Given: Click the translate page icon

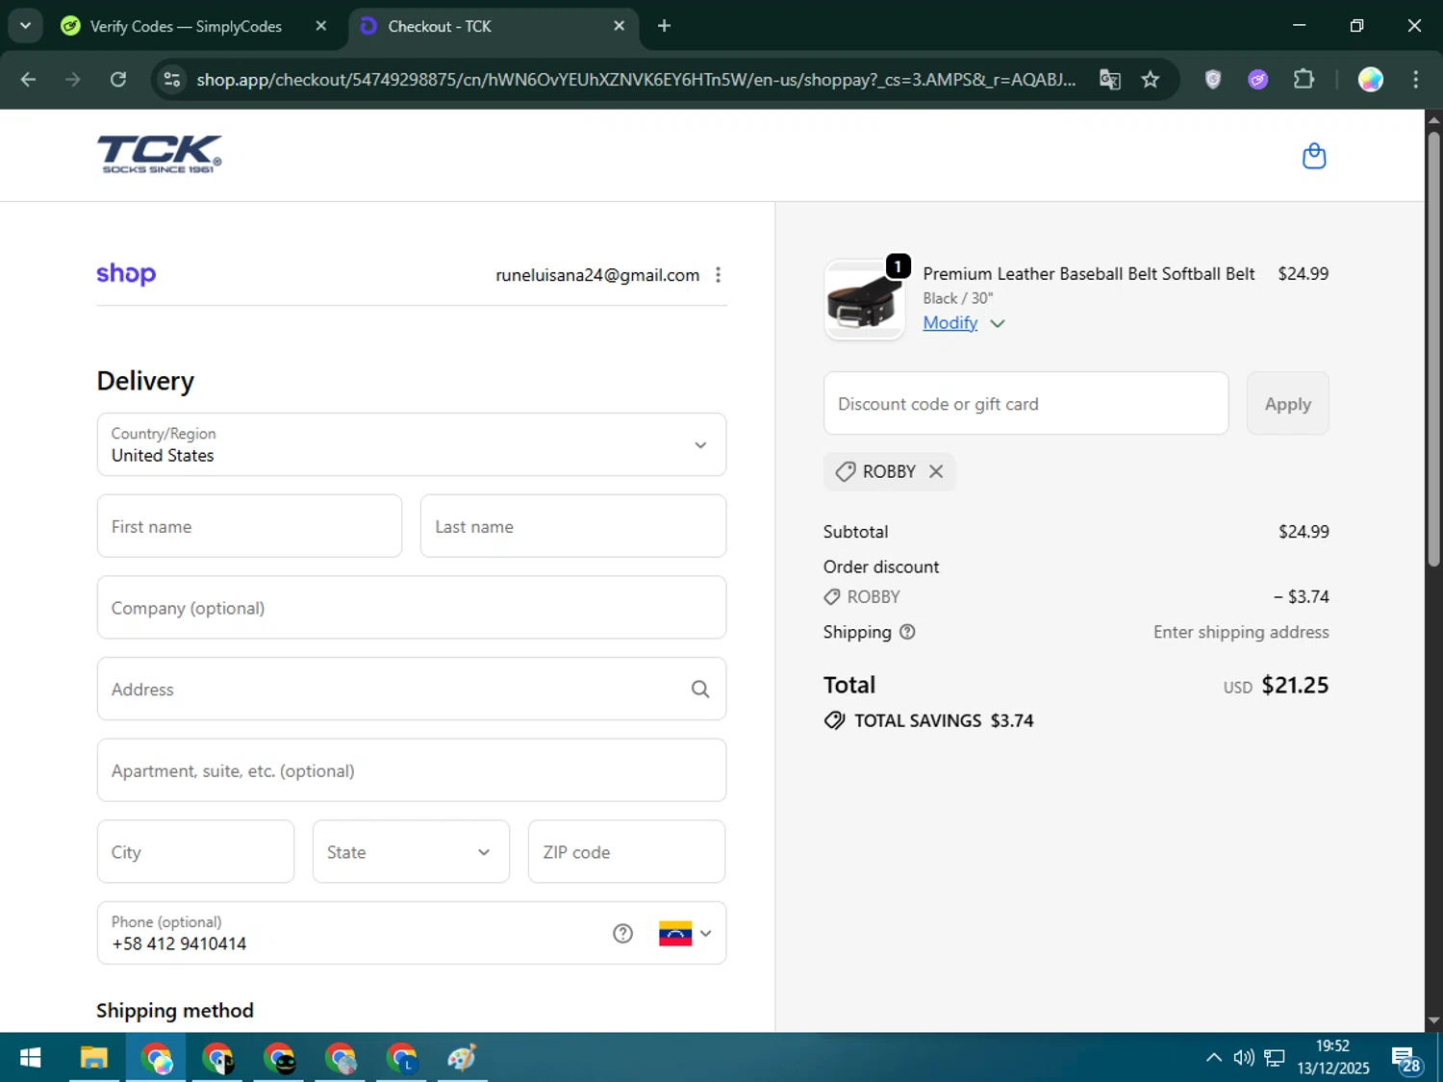Looking at the screenshot, I should [1110, 79].
